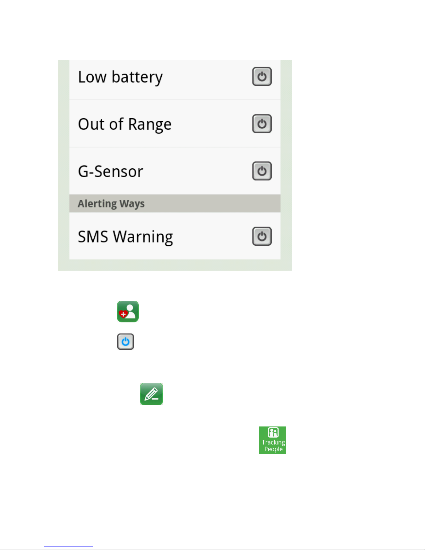
Task: Tap the SMS Warning label text
Action: [126, 237]
